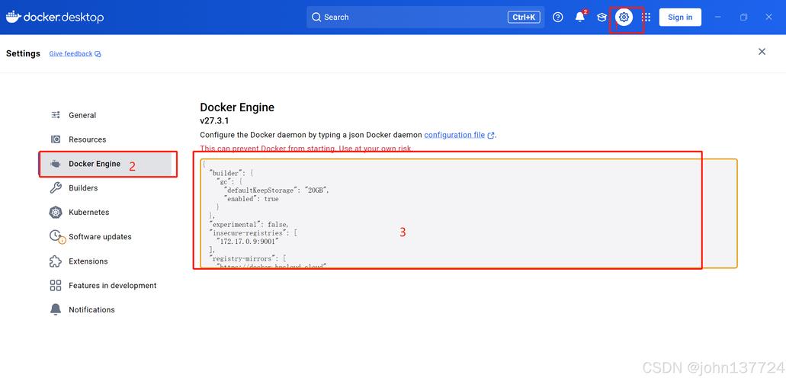Screen dimensions: 786x381
Task: Focus the Search box in header
Action: [425, 17]
